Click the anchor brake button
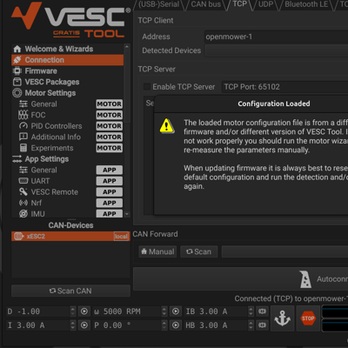348x348 pixels. click(x=283, y=318)
